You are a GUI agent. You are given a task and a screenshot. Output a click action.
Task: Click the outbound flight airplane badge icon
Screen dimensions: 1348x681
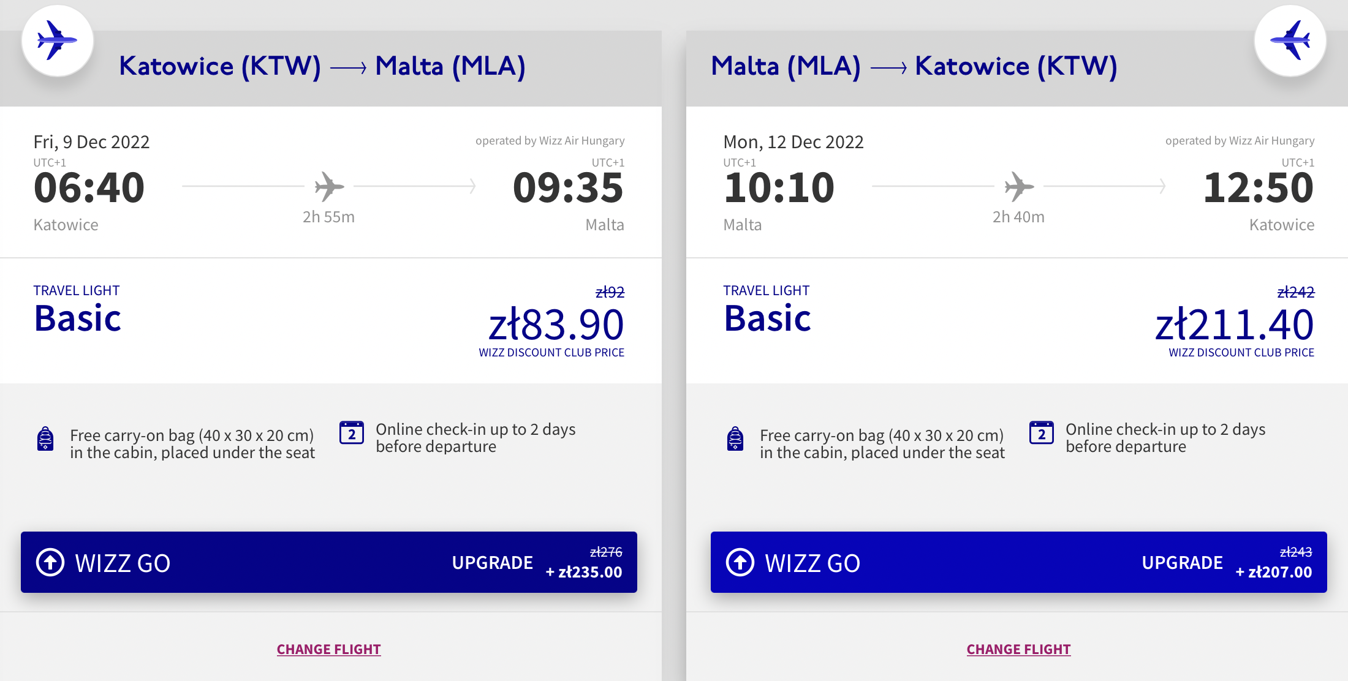pos(58,40)
